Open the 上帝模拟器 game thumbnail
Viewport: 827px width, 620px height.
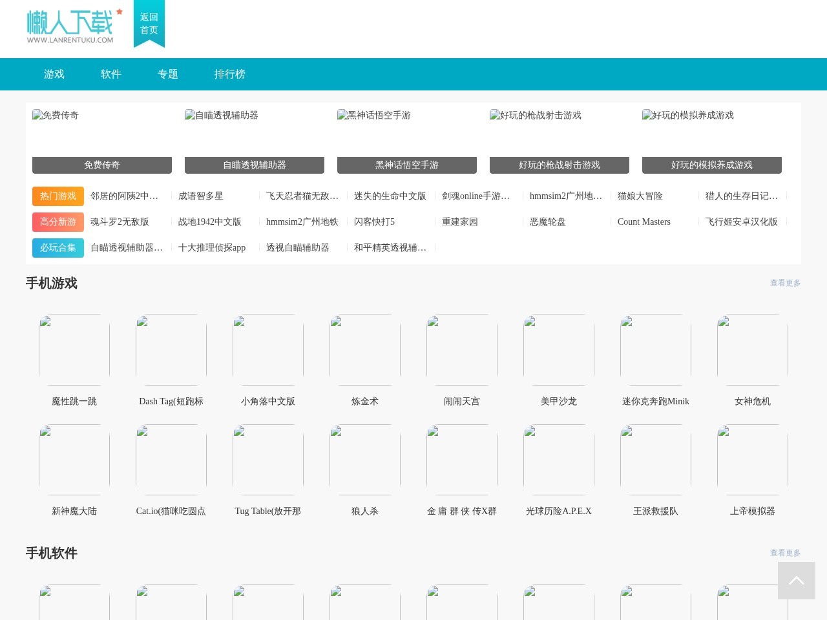(752, 460)
